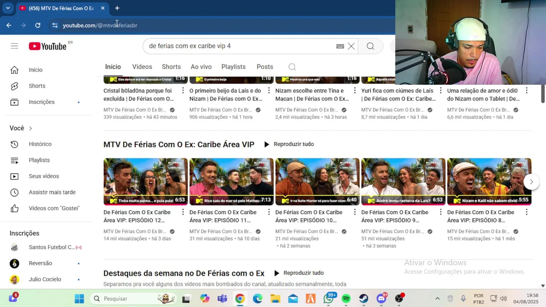Open options menu for EPISÓDIO 9
Viewport: 546px width, 307px height.
click(x=441, y=212)
